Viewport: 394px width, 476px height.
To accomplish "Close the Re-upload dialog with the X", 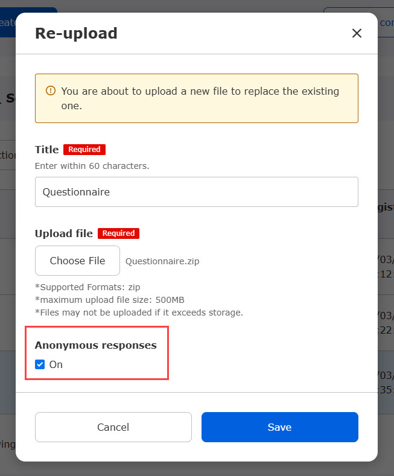I will (357, 33).
